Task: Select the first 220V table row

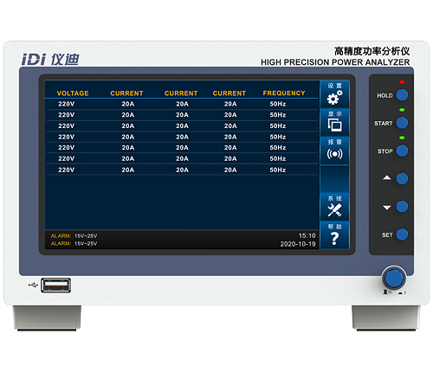Action: (182, 104)
